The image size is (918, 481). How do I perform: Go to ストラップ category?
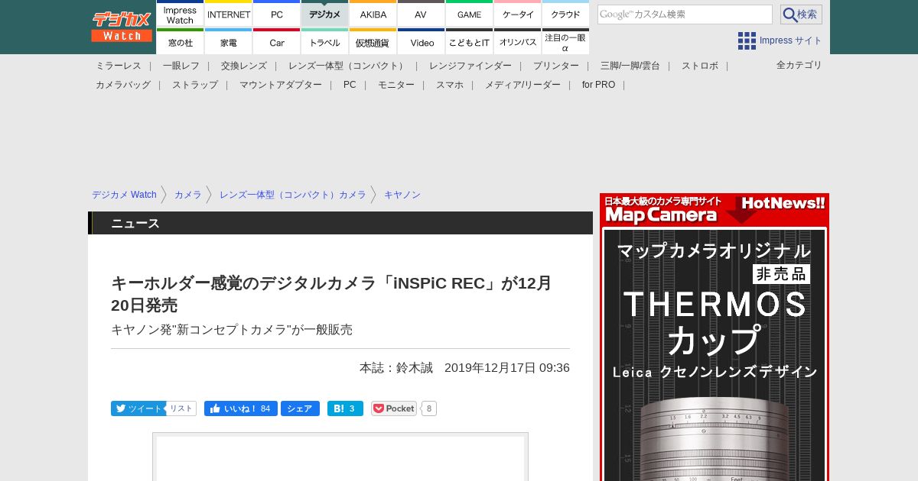point(195,85)
